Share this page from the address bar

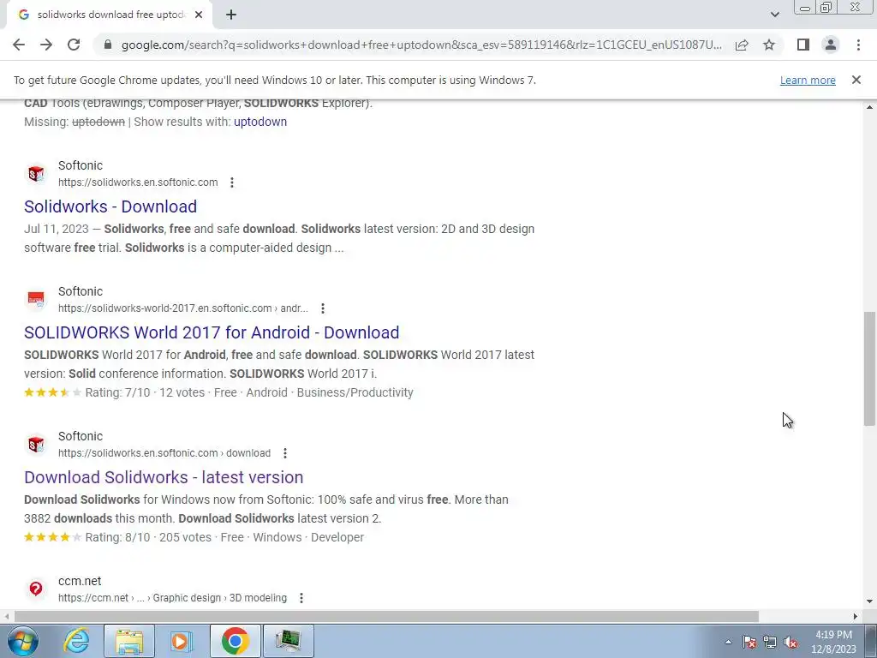[x=742, y=45]
